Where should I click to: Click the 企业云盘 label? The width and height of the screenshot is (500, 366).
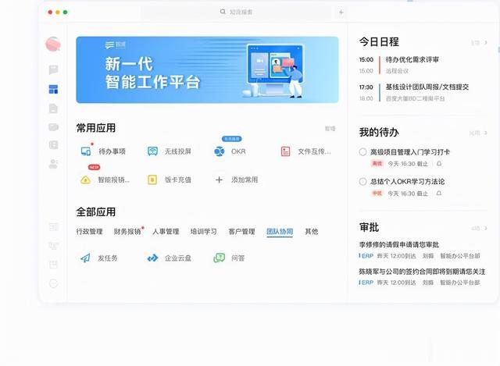point(177,258)
